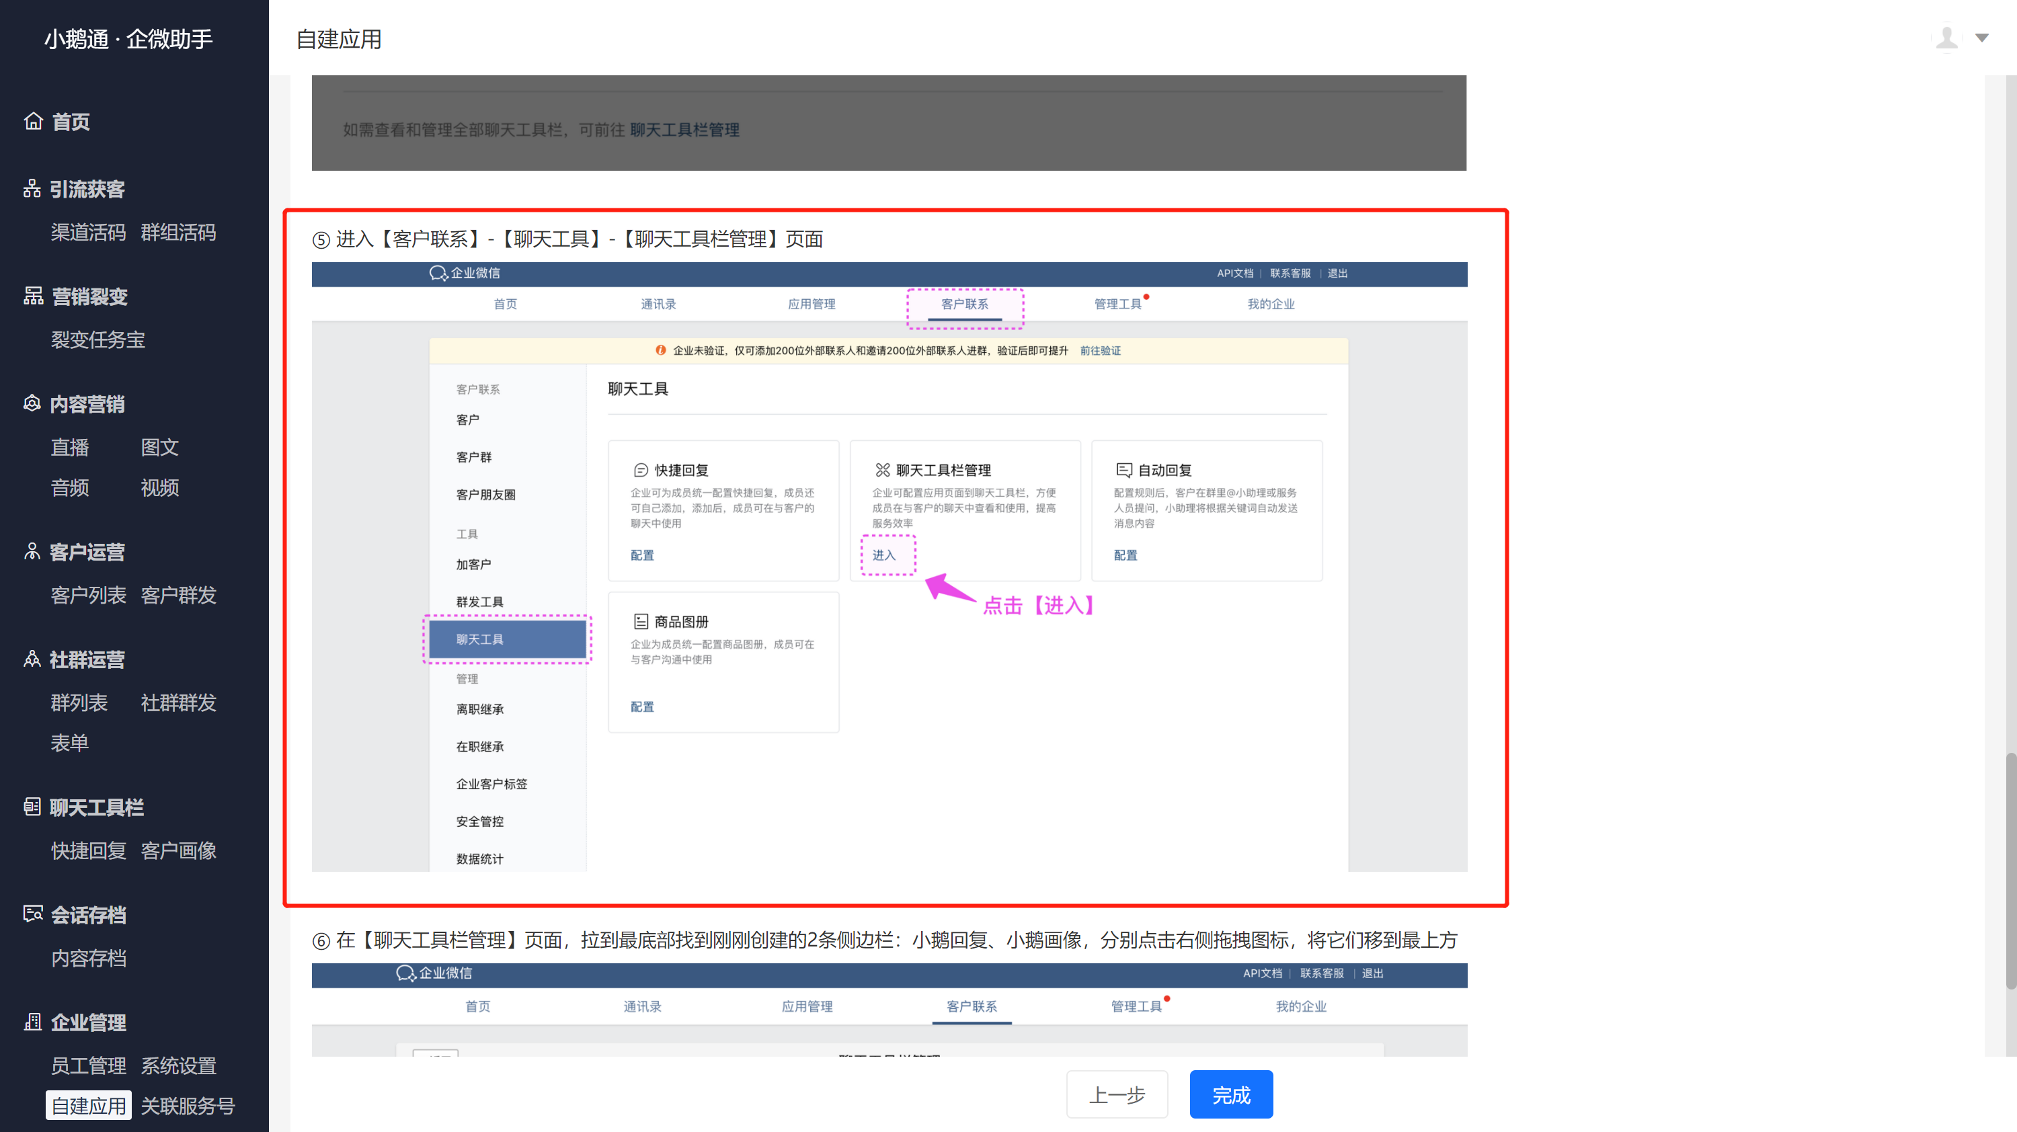Open 社群群发 page

179,702
